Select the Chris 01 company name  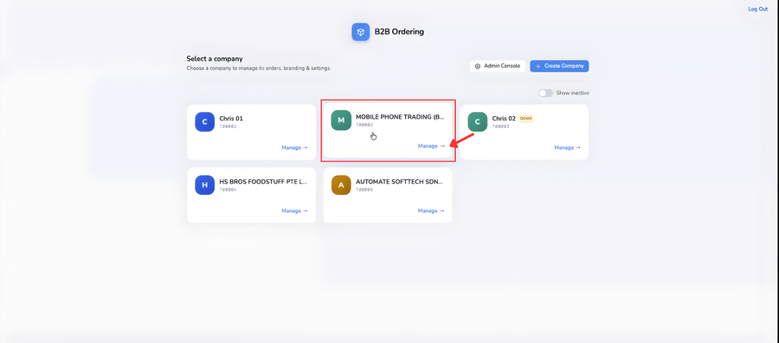[231, 119]
